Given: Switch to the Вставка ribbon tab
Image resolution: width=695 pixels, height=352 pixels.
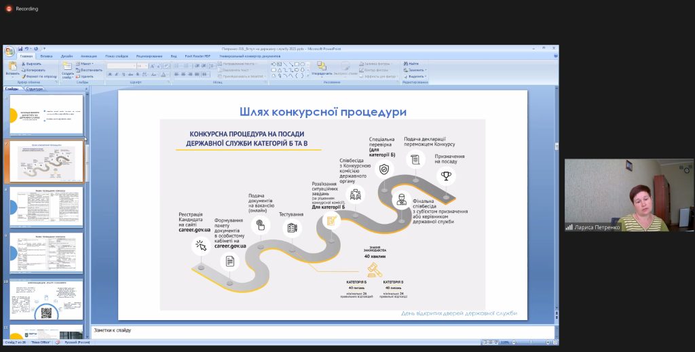Looking at the screenshot, I should click(47, 56).
